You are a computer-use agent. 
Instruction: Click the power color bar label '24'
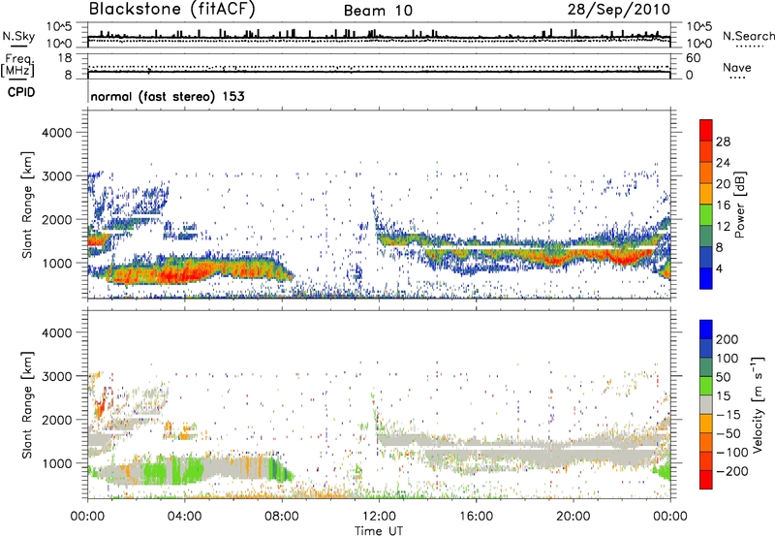pyautogui.click(x=723, y=163)
